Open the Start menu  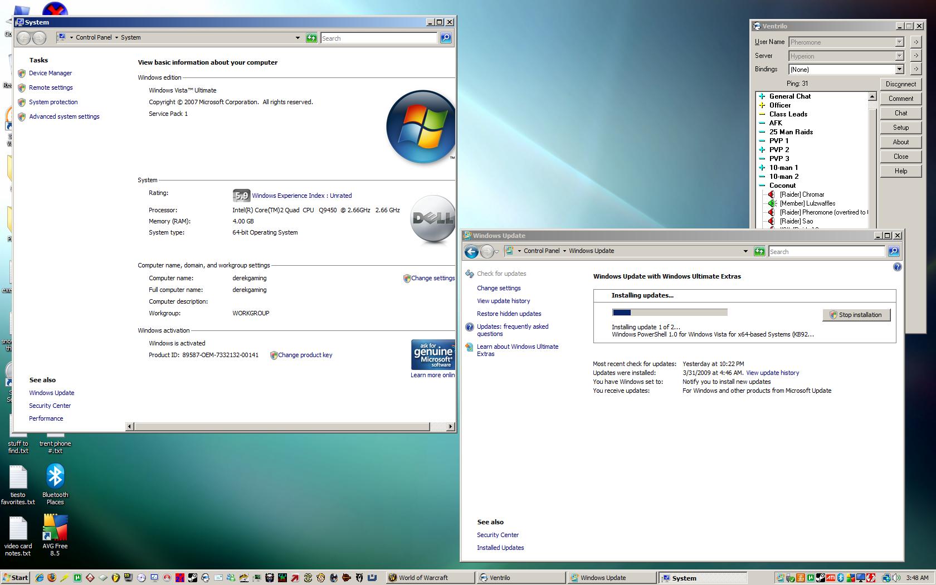(x=16, y=578)
